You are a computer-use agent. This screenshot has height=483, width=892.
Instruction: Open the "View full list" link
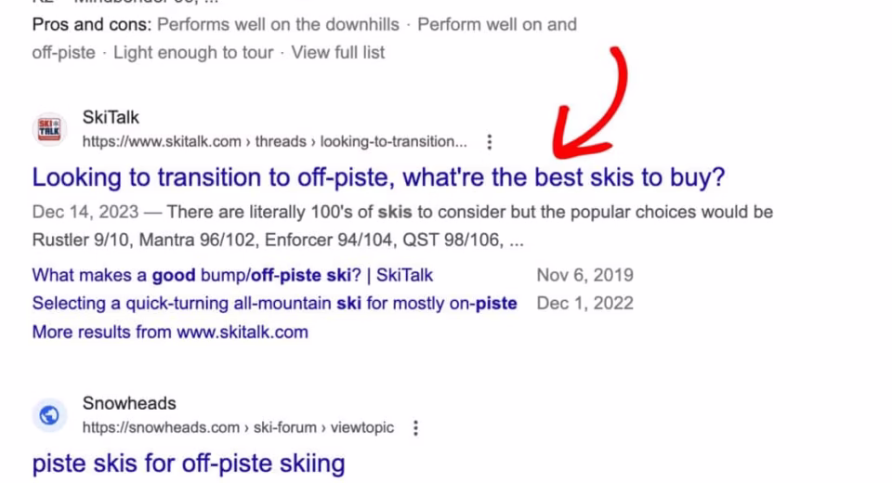338,53
